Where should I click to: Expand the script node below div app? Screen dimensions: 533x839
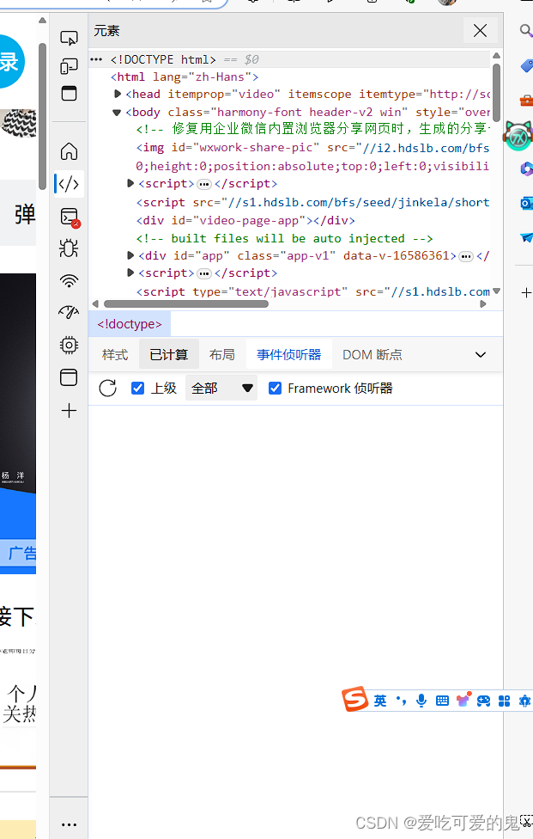[x=130, y=273]
